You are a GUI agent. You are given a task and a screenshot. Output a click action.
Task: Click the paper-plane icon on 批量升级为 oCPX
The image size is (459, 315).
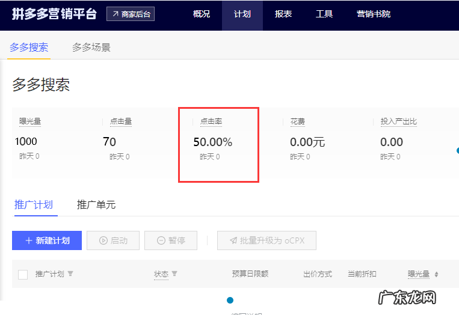tap(233, 240)
